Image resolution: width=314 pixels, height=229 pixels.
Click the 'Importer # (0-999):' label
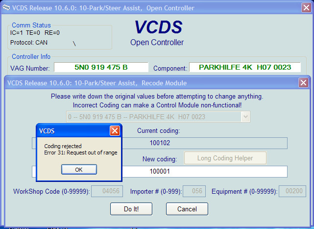[x=156, y=192]
